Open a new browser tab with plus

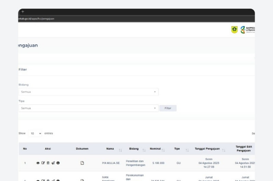click(23, 12)
